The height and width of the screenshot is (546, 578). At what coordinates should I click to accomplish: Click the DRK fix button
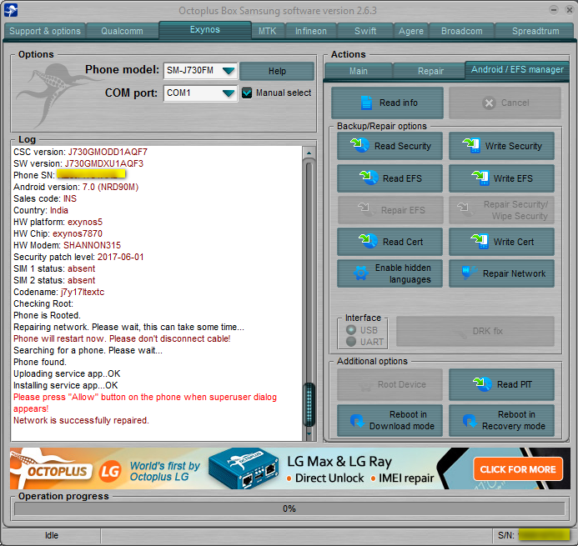click(x=475, y=331)
